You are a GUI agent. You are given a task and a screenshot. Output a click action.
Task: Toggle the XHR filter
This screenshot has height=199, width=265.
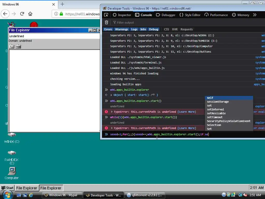point(175,29)
